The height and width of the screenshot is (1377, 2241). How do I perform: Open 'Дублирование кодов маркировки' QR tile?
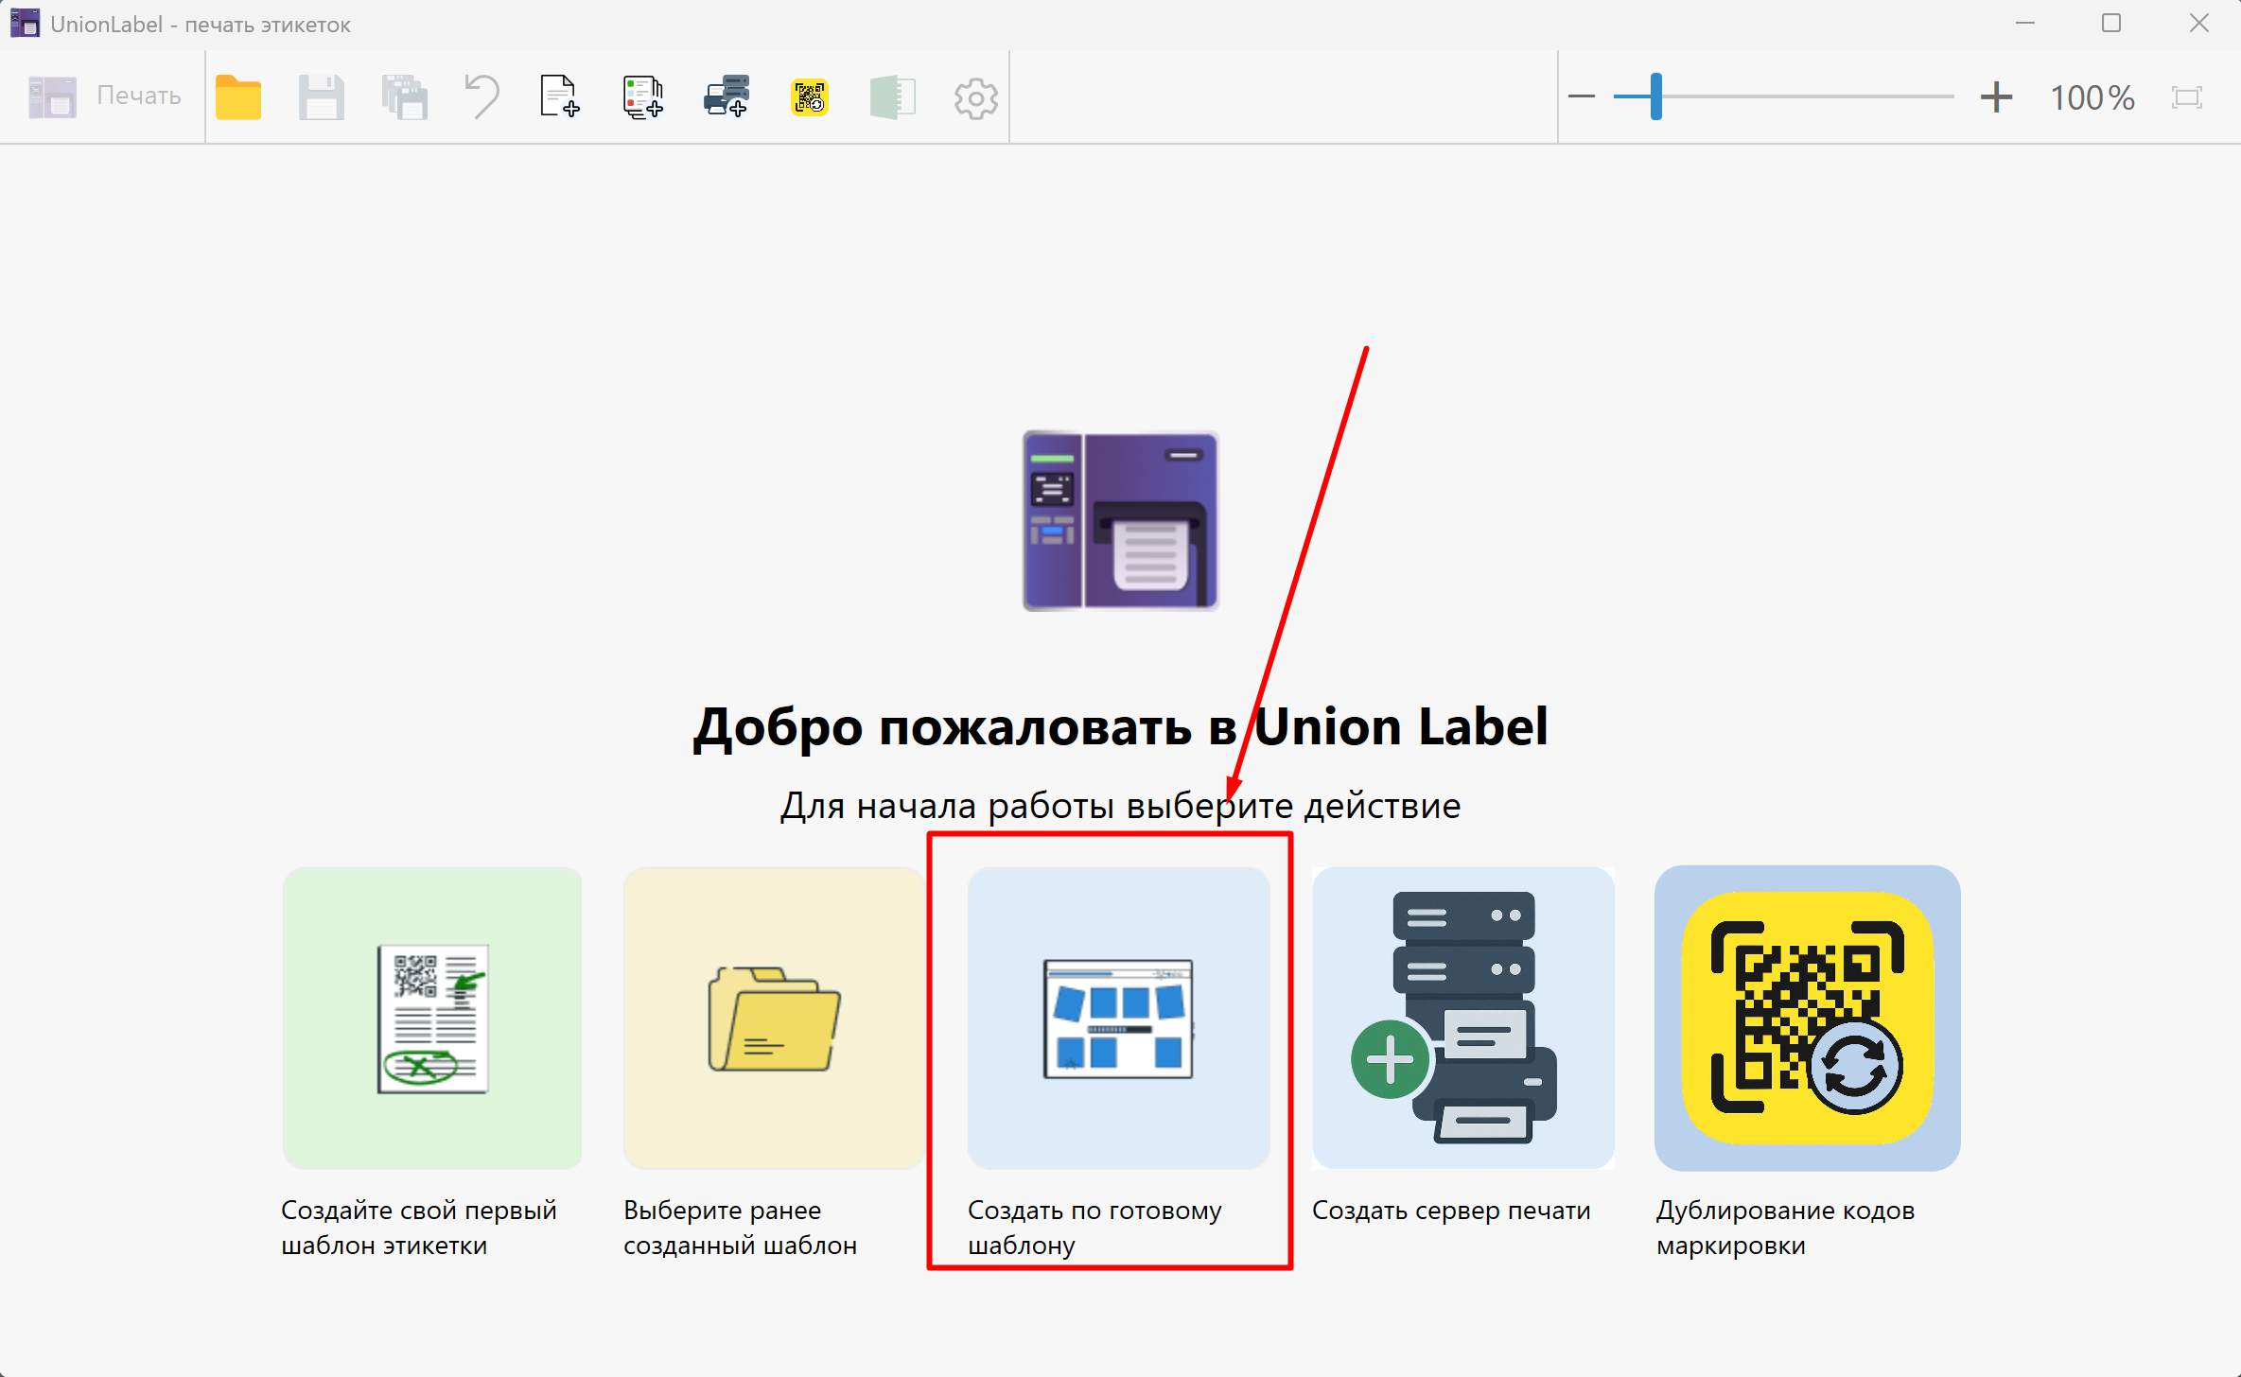click(x=1807, y=1019)
